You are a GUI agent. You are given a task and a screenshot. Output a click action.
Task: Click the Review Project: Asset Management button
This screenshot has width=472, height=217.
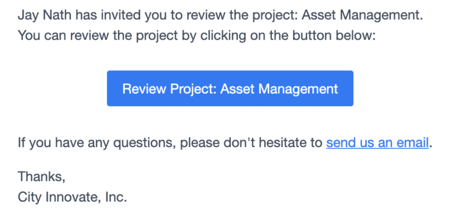230,88
